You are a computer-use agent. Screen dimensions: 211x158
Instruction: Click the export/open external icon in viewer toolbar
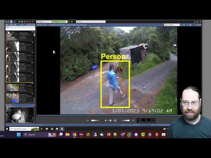click(x=45, y=25)
